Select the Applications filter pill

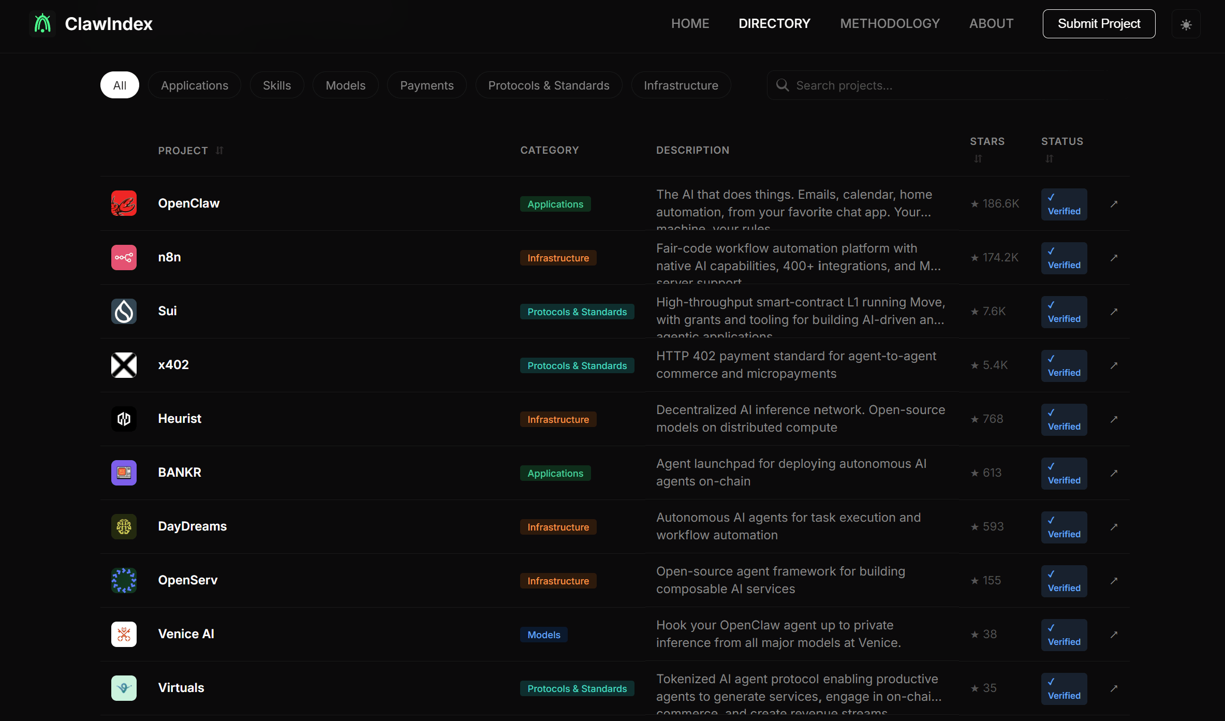195,85
